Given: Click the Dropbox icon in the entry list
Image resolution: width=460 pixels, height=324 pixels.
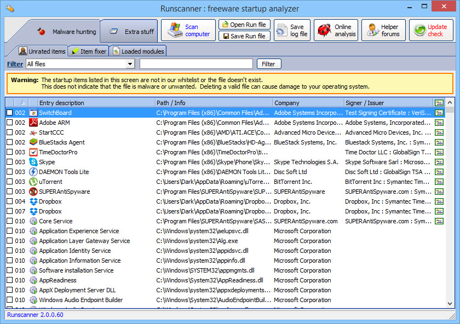Looking at the screenshot, I should point(34,201).
